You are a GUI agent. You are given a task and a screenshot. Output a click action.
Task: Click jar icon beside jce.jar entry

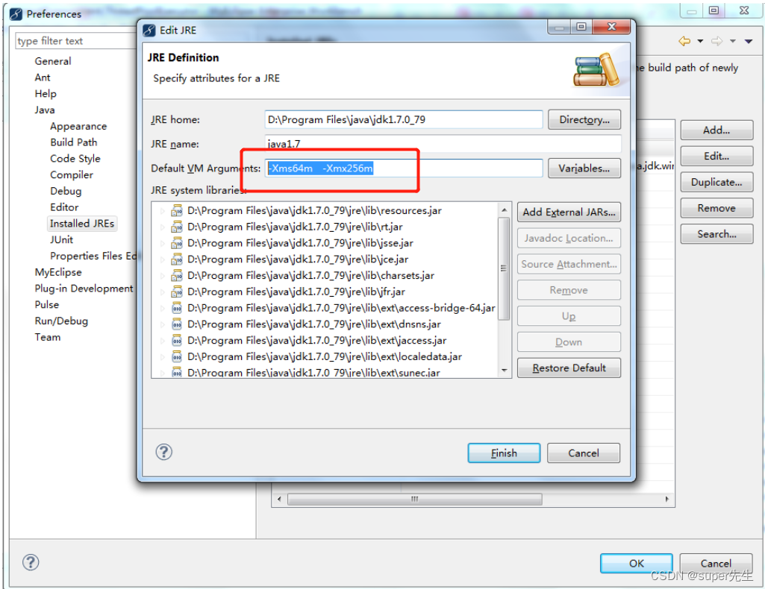point(177,259)
